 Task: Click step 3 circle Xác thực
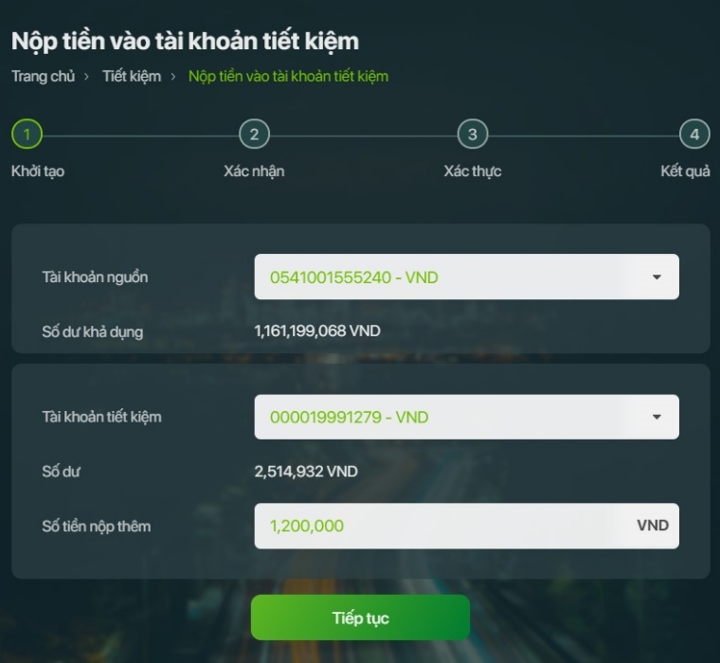[472, 134]
